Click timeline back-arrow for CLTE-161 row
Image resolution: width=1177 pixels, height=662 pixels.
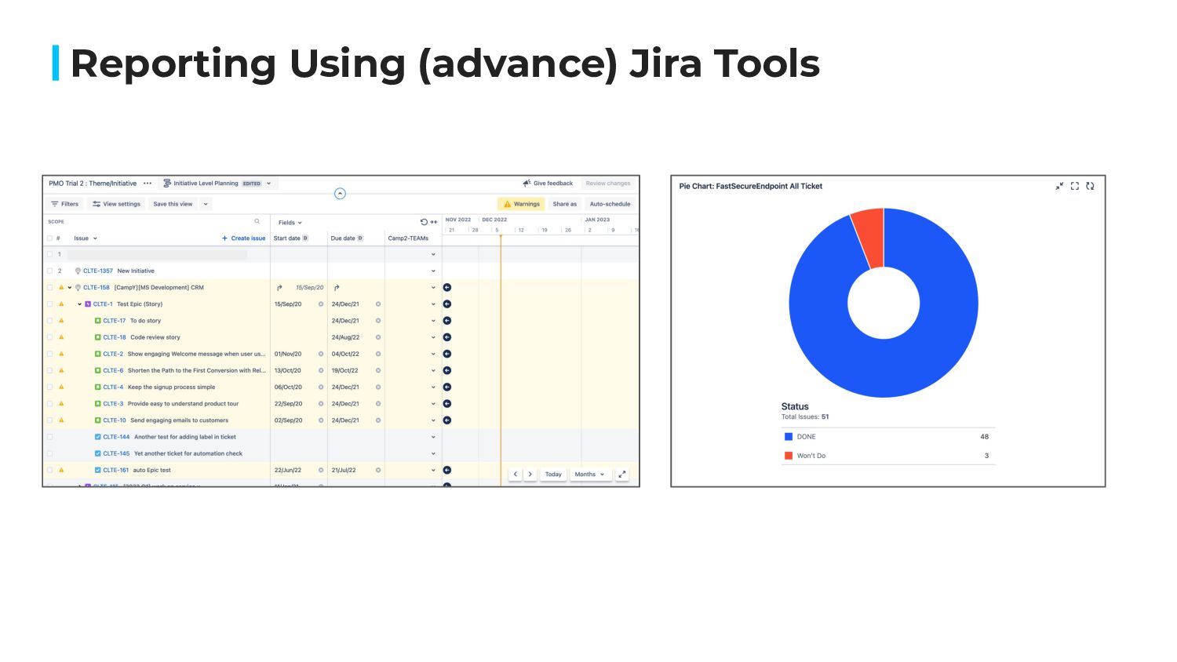pos(447,471)
